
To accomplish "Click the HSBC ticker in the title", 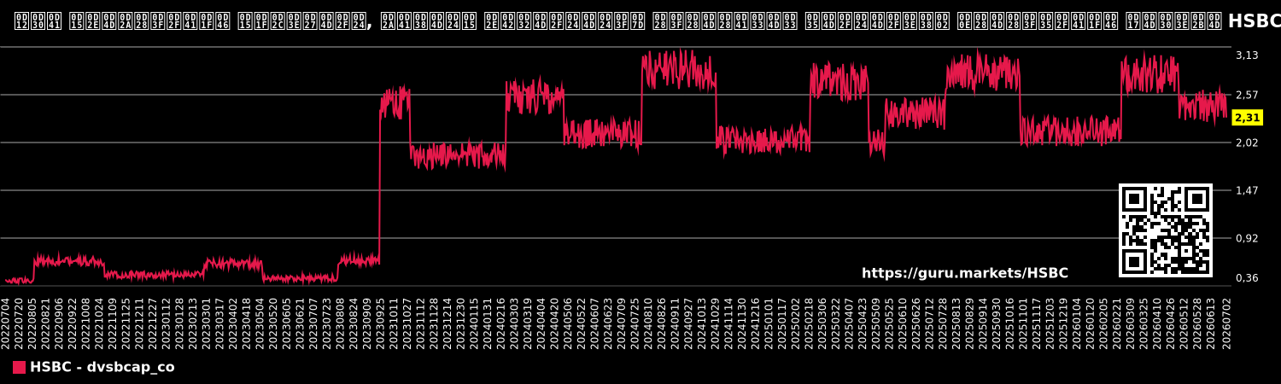I will click(x=1255, y=21).
